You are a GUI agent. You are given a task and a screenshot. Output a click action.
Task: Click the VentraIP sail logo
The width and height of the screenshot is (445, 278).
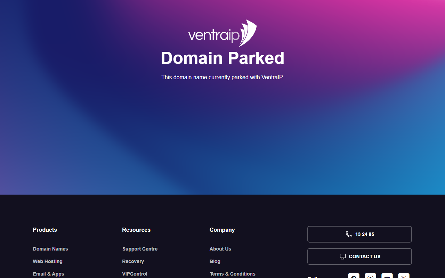tap(222, 33)
